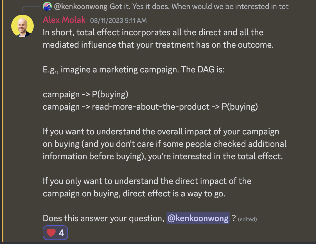Click the reaction count number 4
The image size is (316, 244).
click(x=62, y=233)
